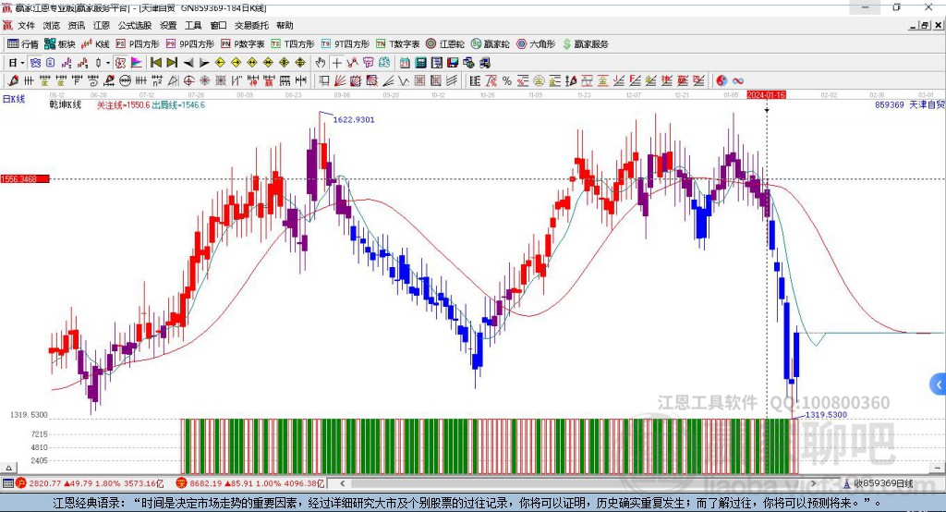The image size is (946, 512).
Task: Open the P数字表 tool
Action: [243, 44]
